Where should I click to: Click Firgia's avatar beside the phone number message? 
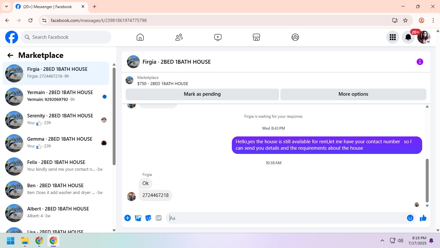131,197
